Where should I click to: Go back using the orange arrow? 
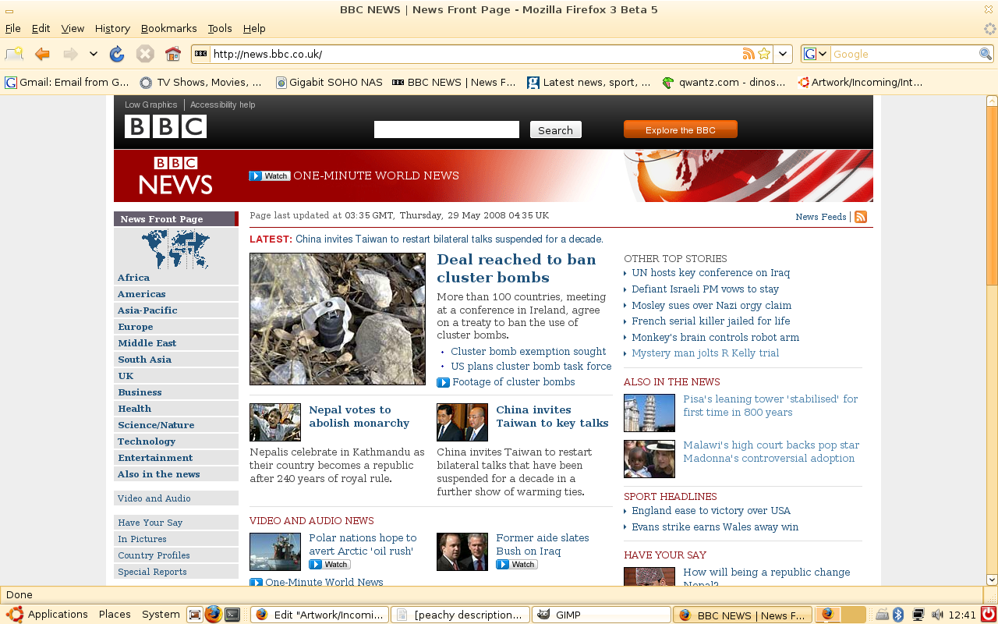click(x=43, y=54)
